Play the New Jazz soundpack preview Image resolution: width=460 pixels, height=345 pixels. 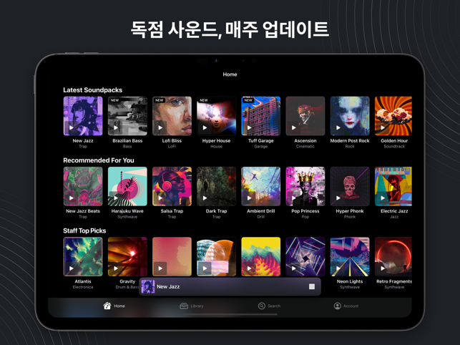point(72,127)
